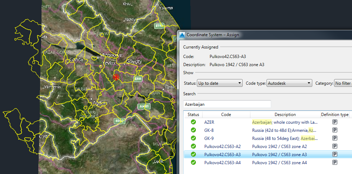This screenshot has height=174, width=352.
Task: Click the status check for Pulkovo42.CS63-A2
Action: point(193,146)
